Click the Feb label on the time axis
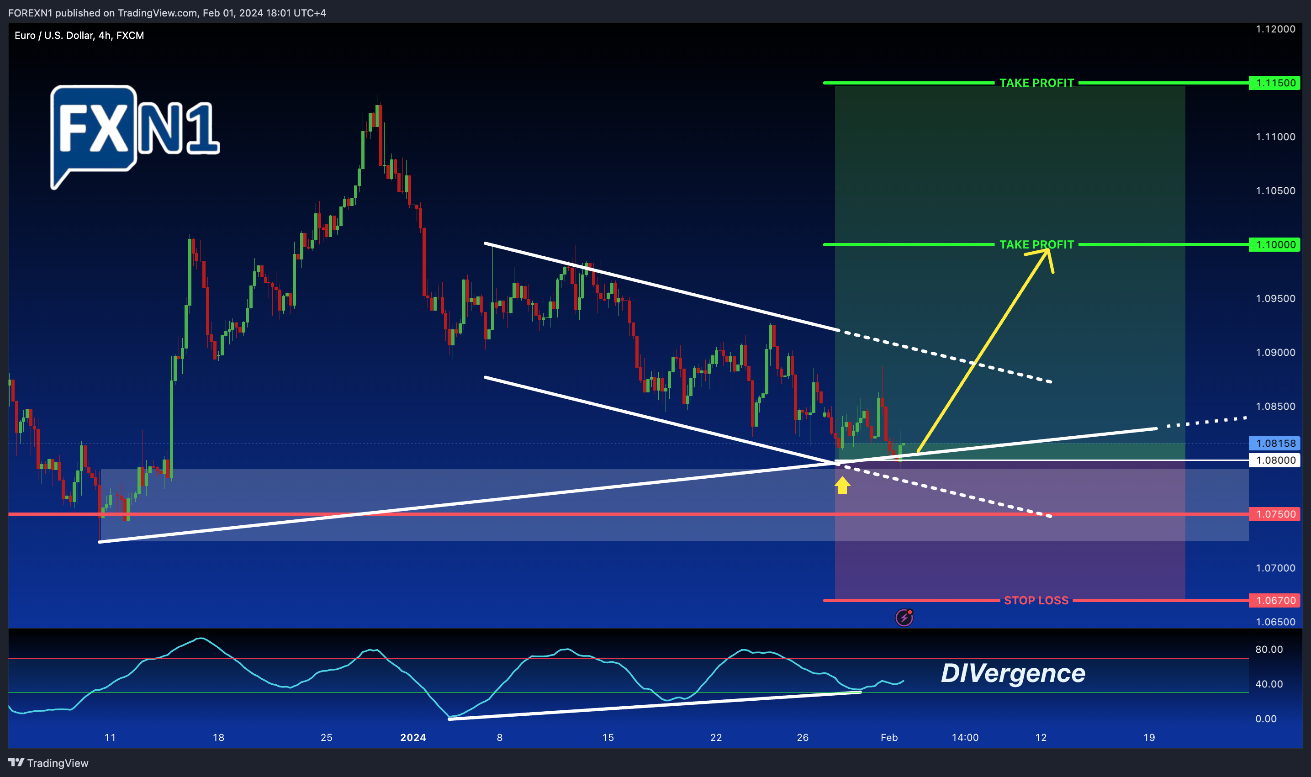 [x=889, y=737]
